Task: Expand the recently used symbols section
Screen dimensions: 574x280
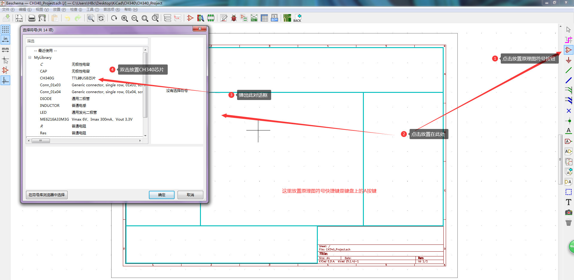Action: [45, 50]
